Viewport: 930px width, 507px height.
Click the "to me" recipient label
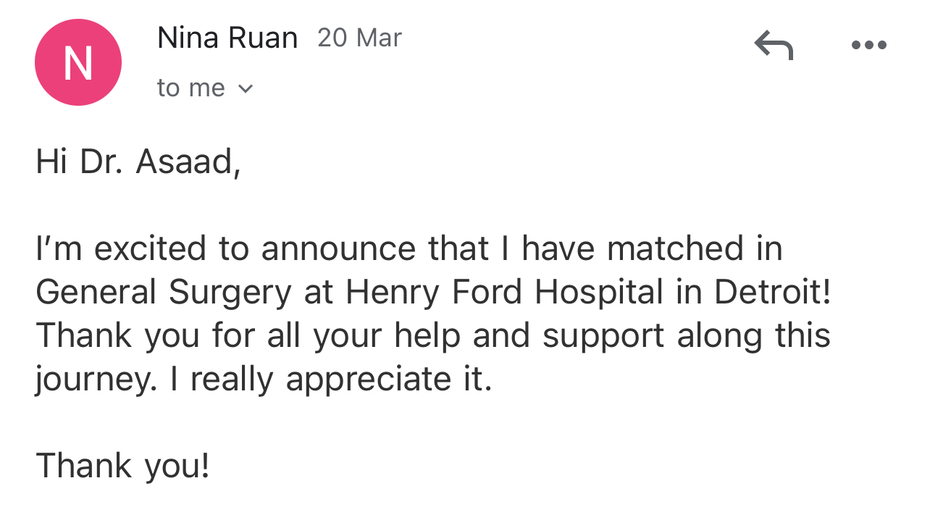click(x=191, y=88)
